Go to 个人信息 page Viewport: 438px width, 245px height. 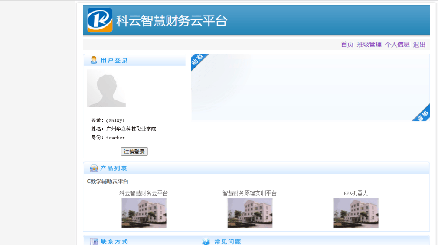tap(397, 45)
